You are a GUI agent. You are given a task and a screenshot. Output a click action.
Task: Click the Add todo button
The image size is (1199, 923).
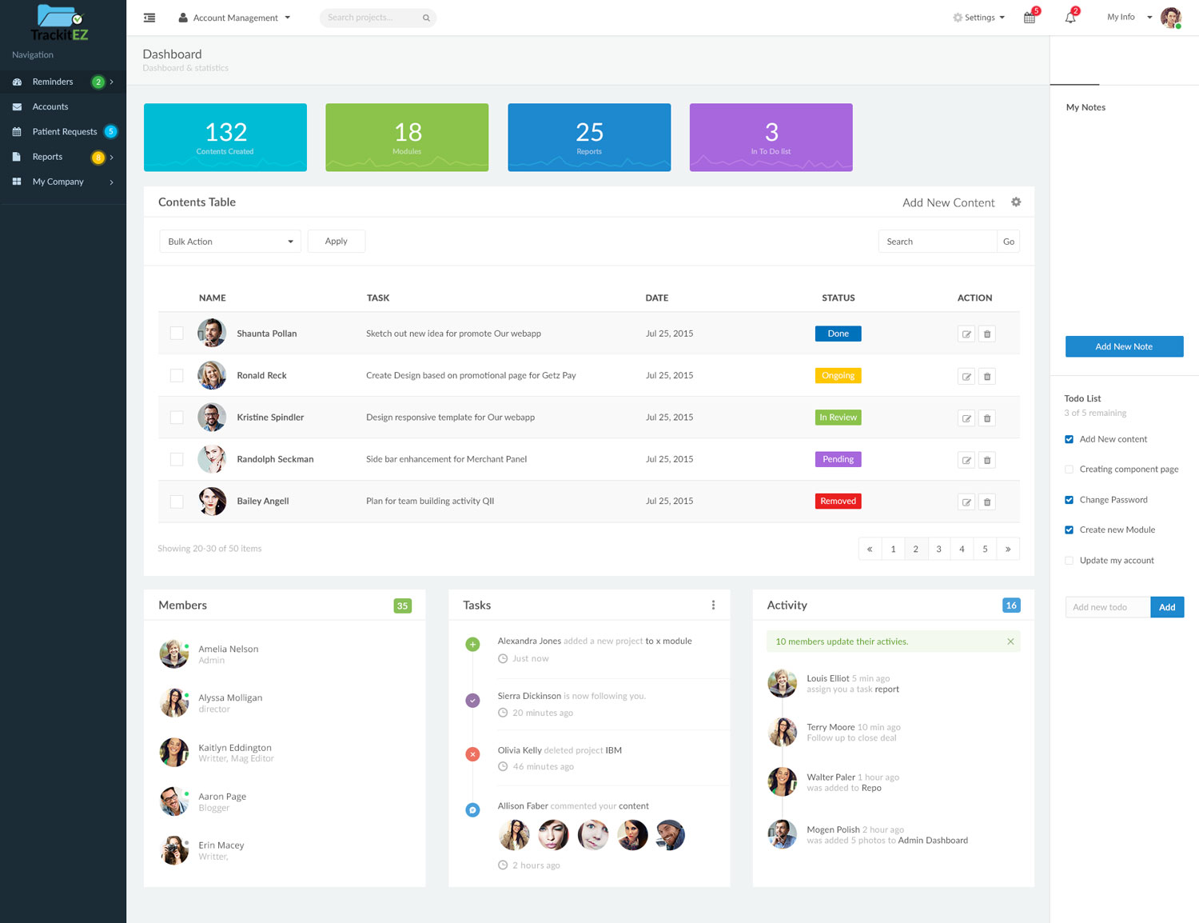(x=1167, y=607)
